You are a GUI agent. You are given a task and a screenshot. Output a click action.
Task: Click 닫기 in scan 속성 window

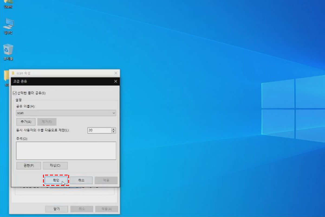click(x=57, y=209)
